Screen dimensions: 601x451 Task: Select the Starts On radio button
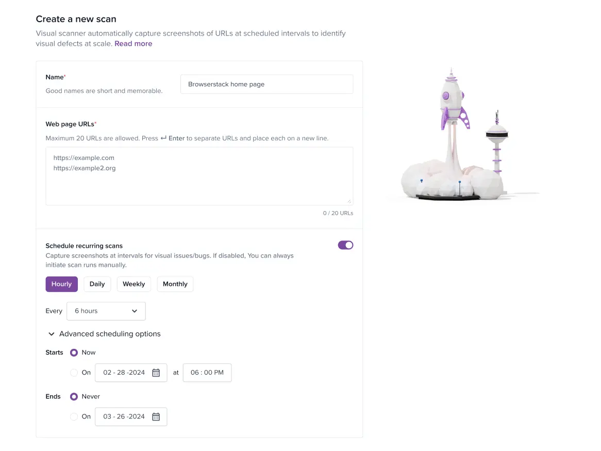click(x=74, y=373)
